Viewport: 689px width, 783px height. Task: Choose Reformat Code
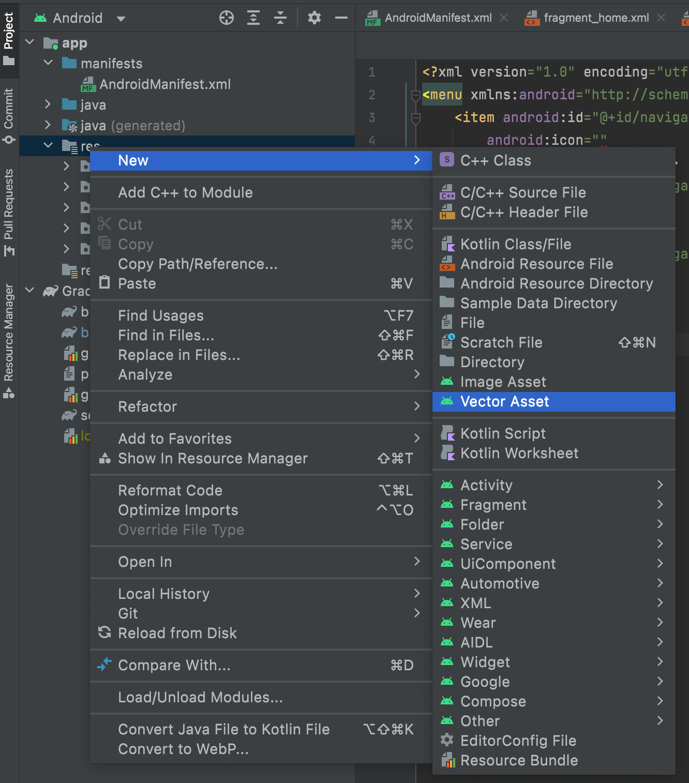(x=261, y=491)
